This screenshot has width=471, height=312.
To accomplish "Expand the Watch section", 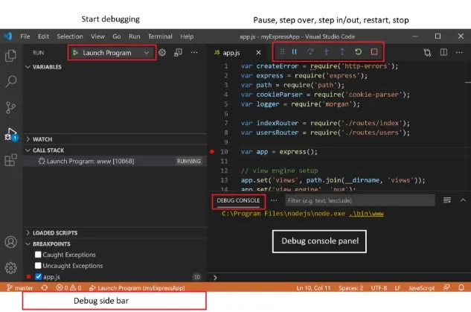I will (39, 139).
